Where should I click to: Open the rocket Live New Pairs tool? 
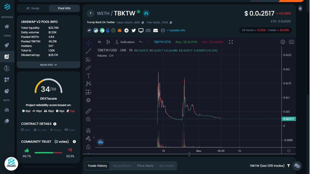7,45
